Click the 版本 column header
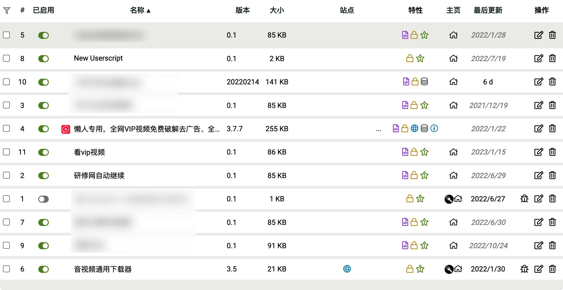 242,11
